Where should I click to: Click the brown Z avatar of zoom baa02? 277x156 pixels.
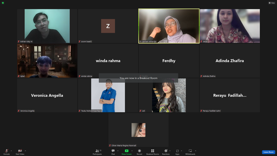[108, 26]
